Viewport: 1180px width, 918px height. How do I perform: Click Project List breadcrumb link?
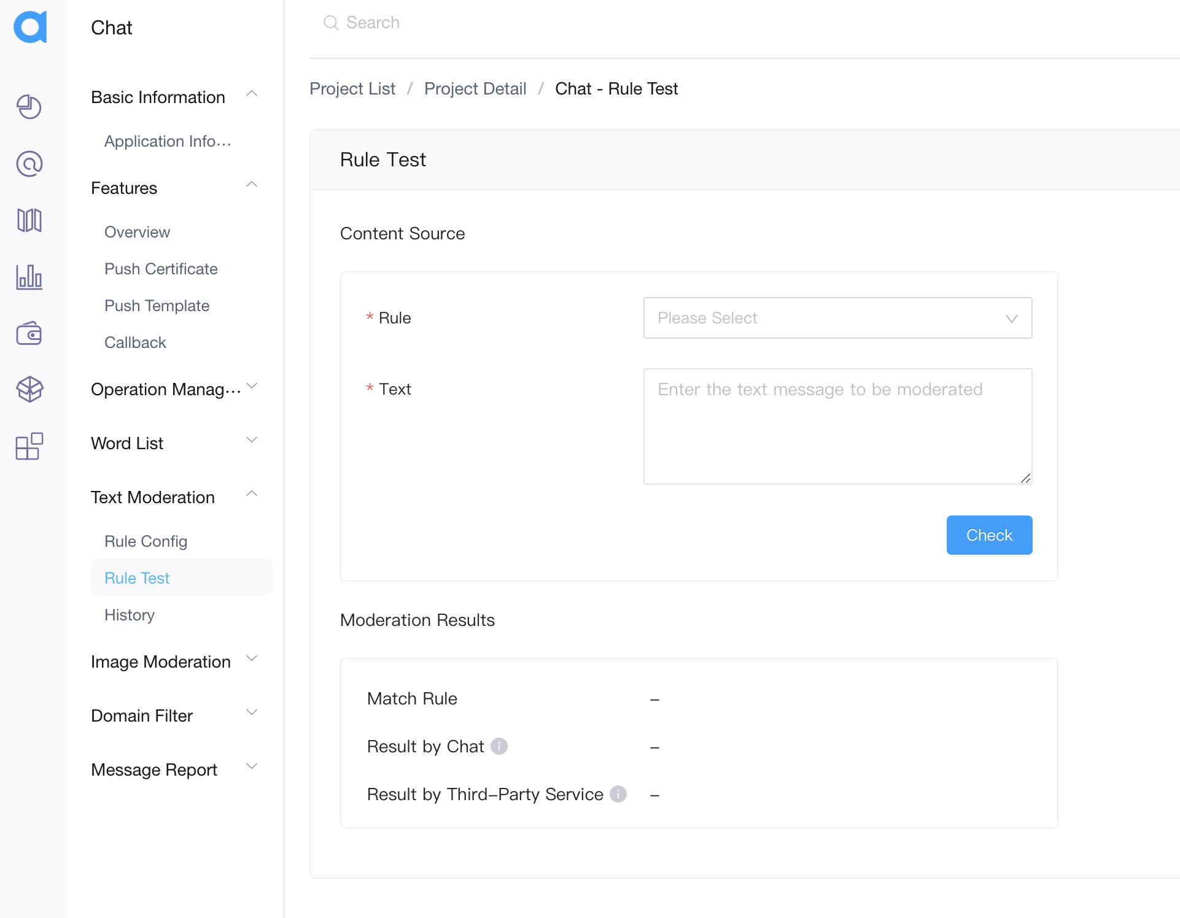click(x=354, y=88)
